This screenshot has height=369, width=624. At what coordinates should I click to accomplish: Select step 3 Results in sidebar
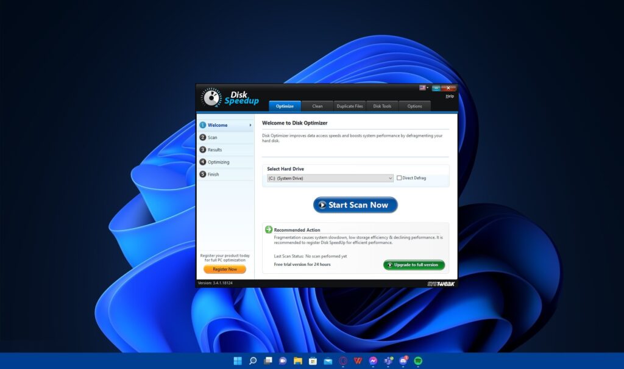click(x=225, y=150)
